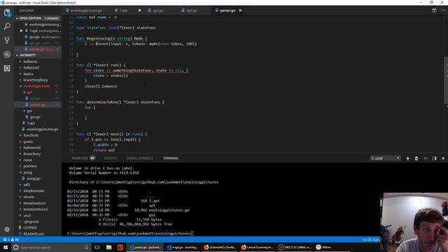Open the Manage gear in activity bar
Viewport: 448px width, 252px height.
pos(7,229)
